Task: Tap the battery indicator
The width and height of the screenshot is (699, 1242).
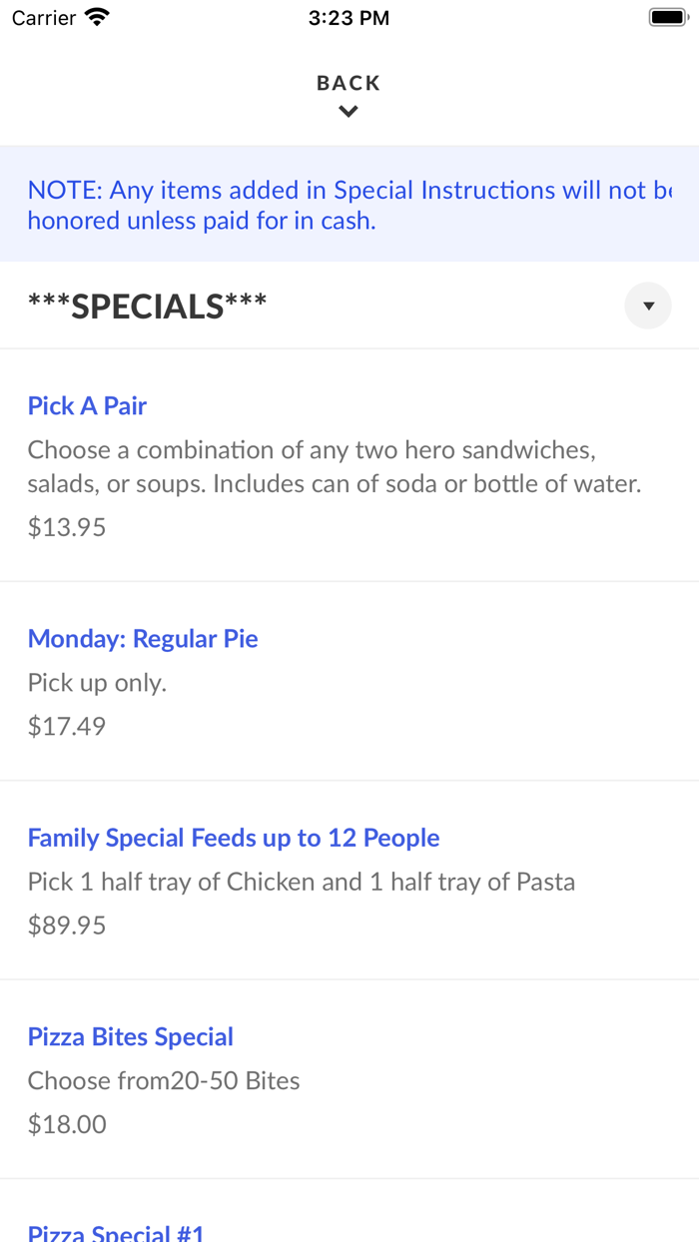Action: pyautogui.click(x=667, y=16)
